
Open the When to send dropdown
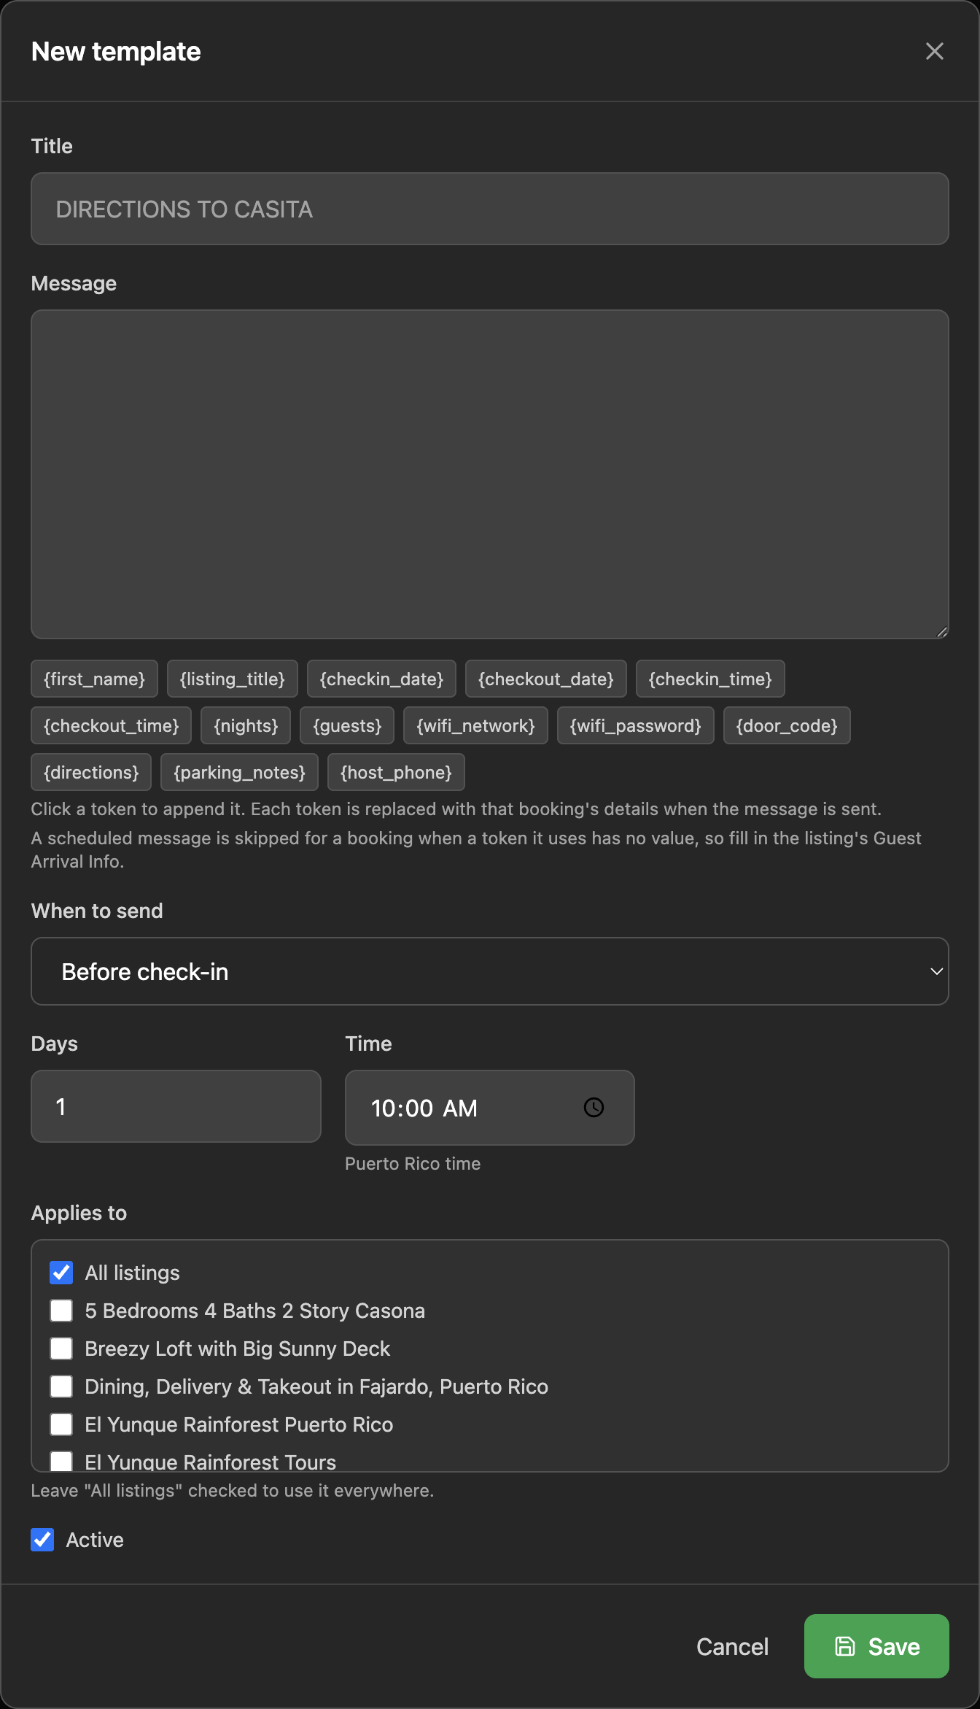490,971
